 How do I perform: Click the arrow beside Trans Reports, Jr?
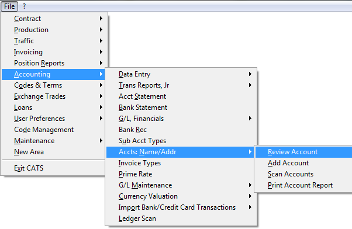(250, 85)
